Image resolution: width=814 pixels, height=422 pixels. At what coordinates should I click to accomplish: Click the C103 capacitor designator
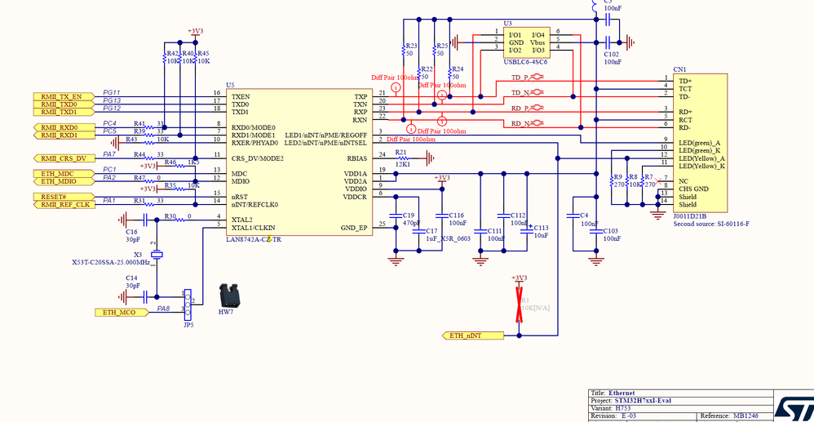coord(611,230)
